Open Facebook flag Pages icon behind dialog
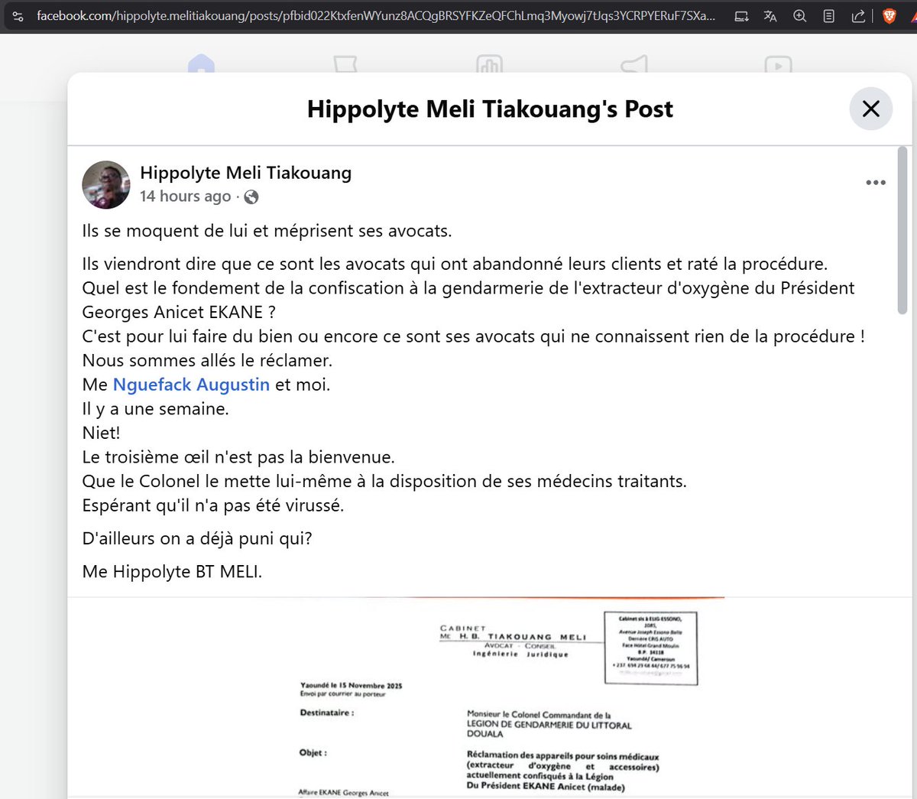This screenshot has width=917, height=799. coord(345,64)
